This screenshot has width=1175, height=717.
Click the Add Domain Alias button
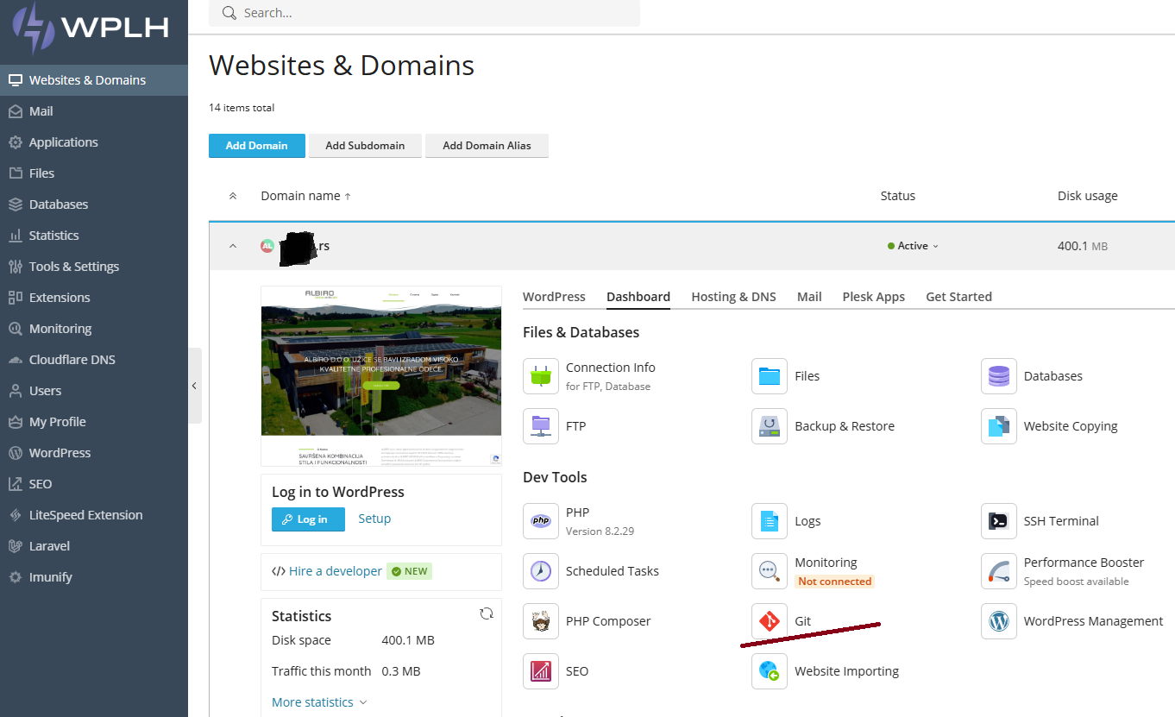[487, 146]
